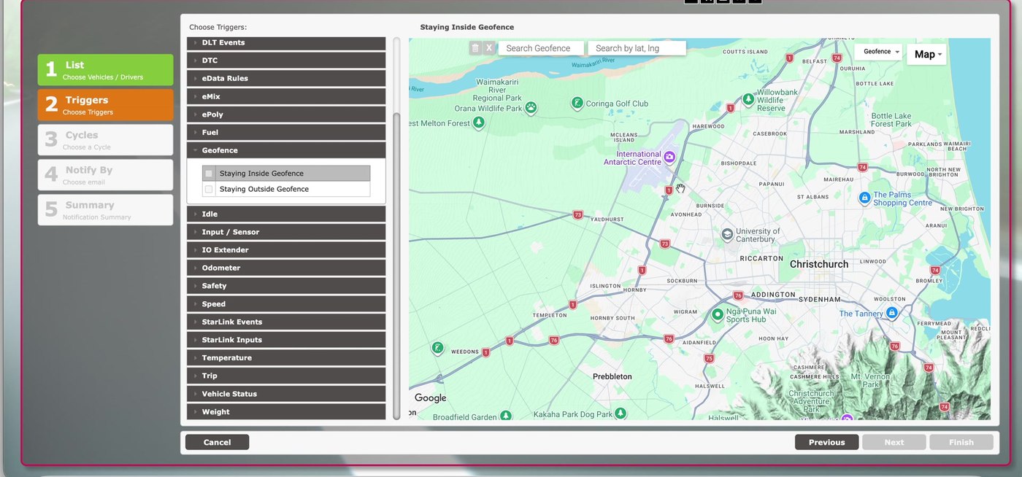Click the Google logo on the map
Screen dimensions: 1022x477
pos(430,397)
